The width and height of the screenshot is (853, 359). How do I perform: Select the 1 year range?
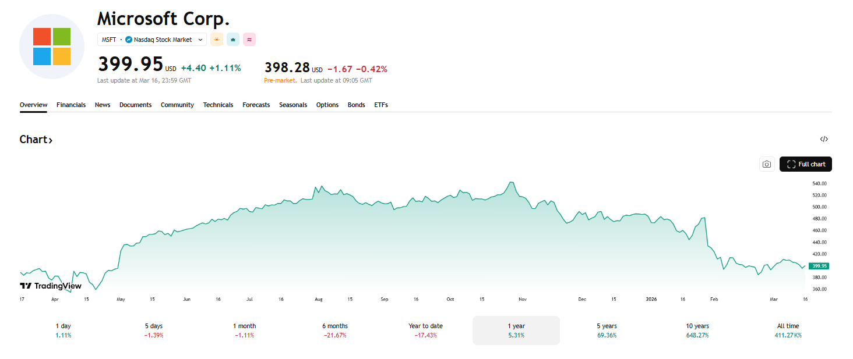516,330
